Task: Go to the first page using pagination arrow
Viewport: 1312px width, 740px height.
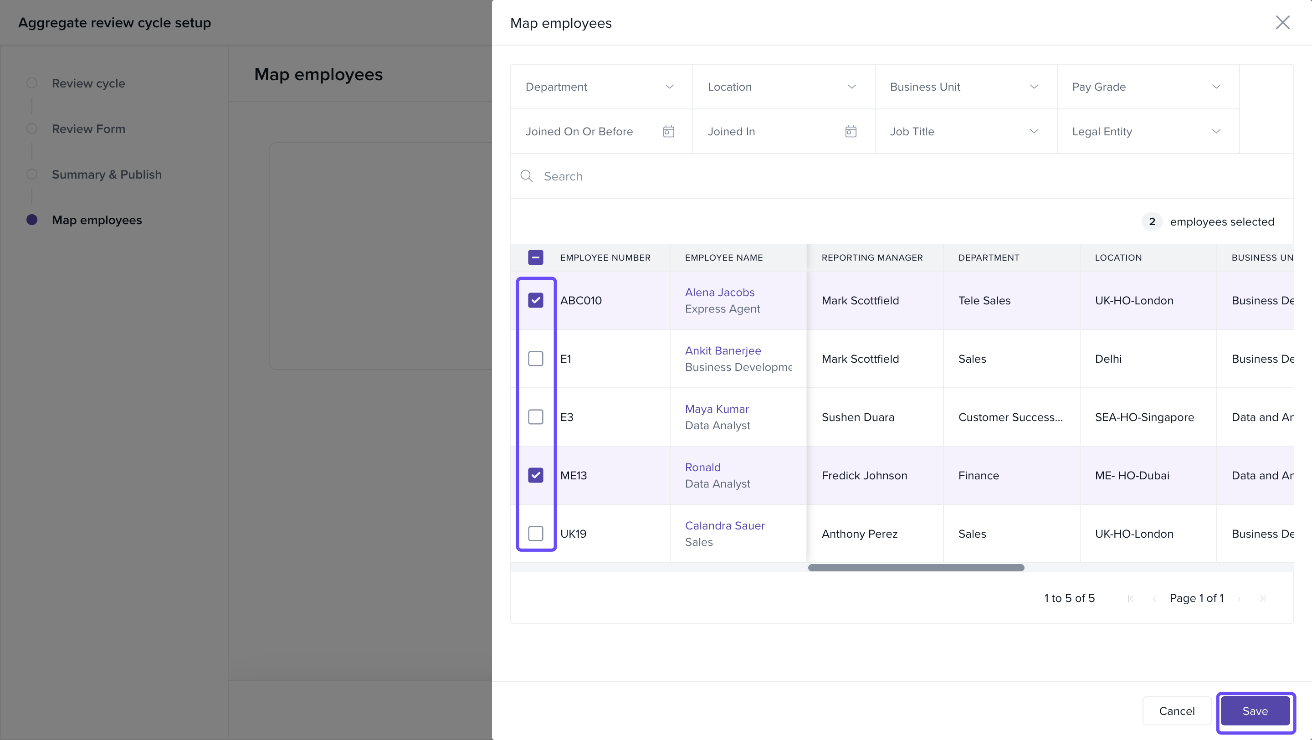Action: [x=1130, y=598]
